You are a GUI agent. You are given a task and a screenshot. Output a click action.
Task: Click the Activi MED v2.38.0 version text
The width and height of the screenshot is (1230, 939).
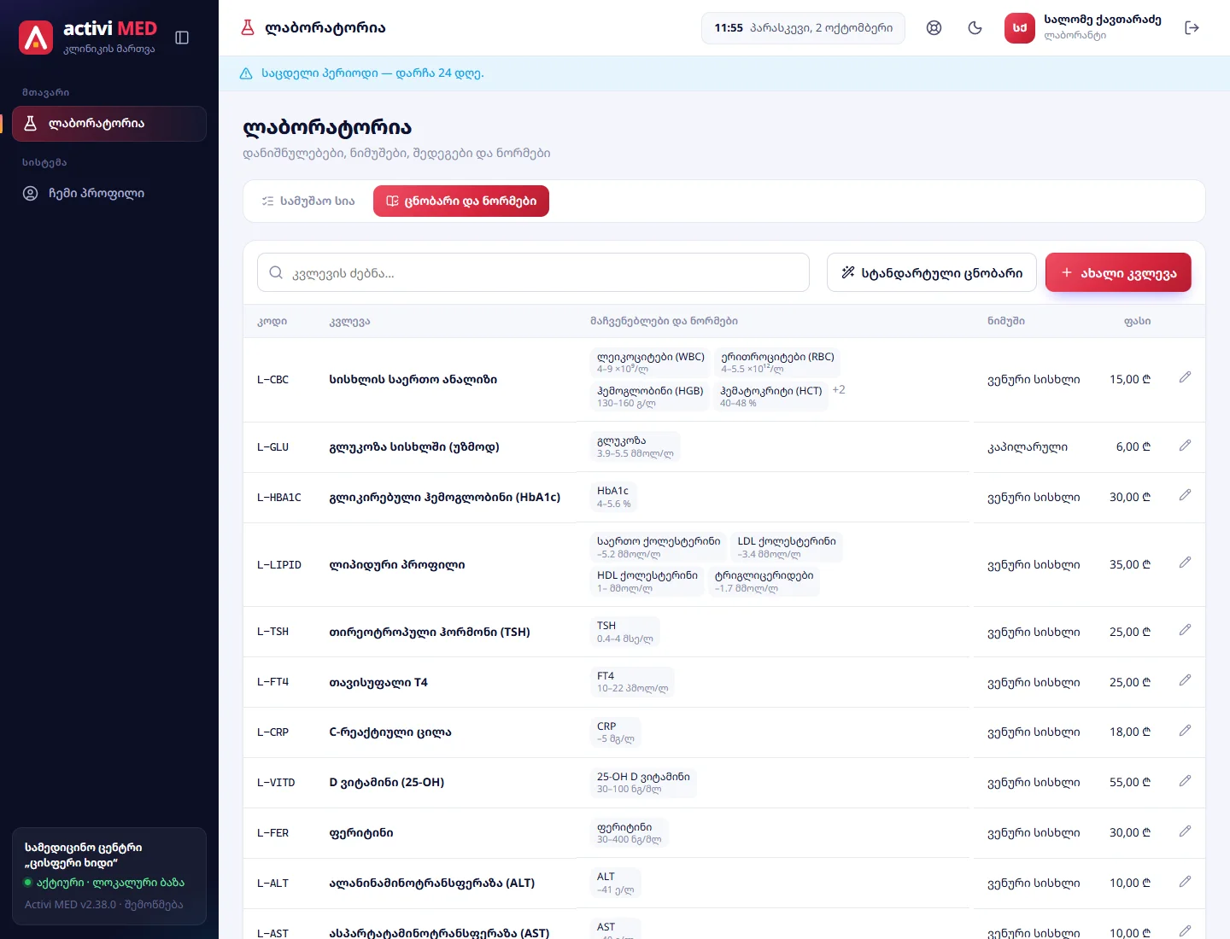coord(70,905)
